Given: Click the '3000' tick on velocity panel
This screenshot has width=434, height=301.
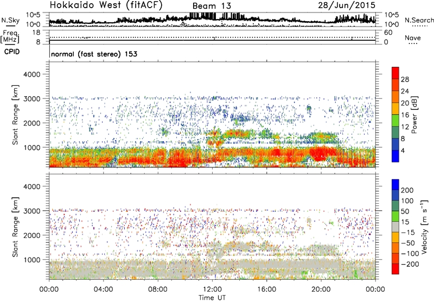Looking at the screenshot, I should 32,211.
